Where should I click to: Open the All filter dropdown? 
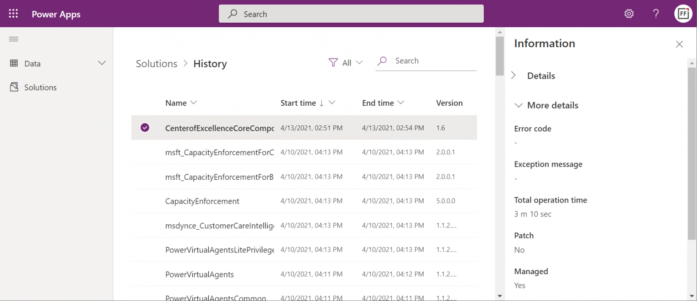[346, 63]
